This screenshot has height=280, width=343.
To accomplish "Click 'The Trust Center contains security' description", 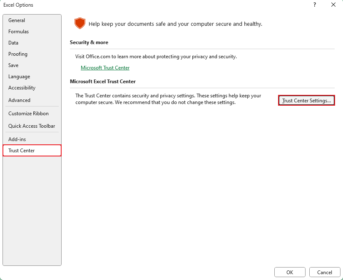I will pyautogui.click(x=168, y=99).
